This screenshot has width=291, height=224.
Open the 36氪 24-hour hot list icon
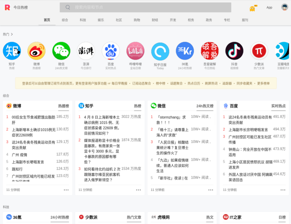tap(185, 51)
